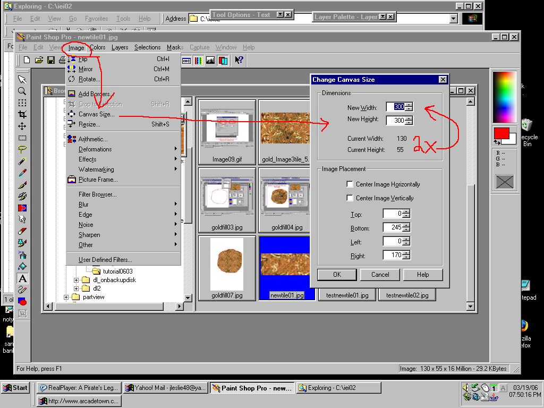
Task: Open the Windows Start menu
Action: click(x=15, y=388)
